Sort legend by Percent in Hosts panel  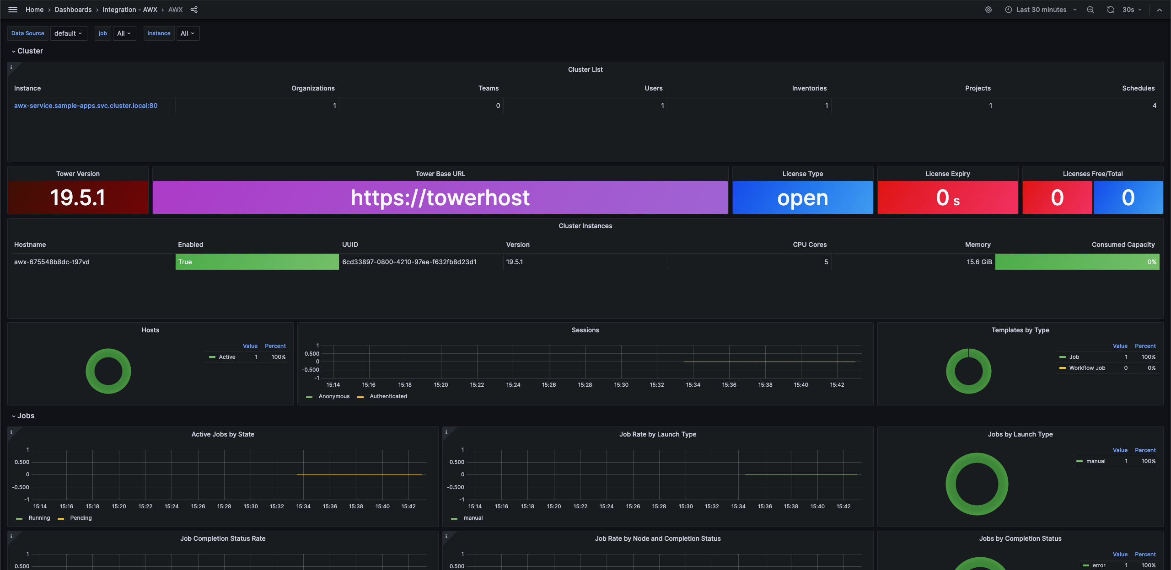pyautogui.click(x=275, y=346)
